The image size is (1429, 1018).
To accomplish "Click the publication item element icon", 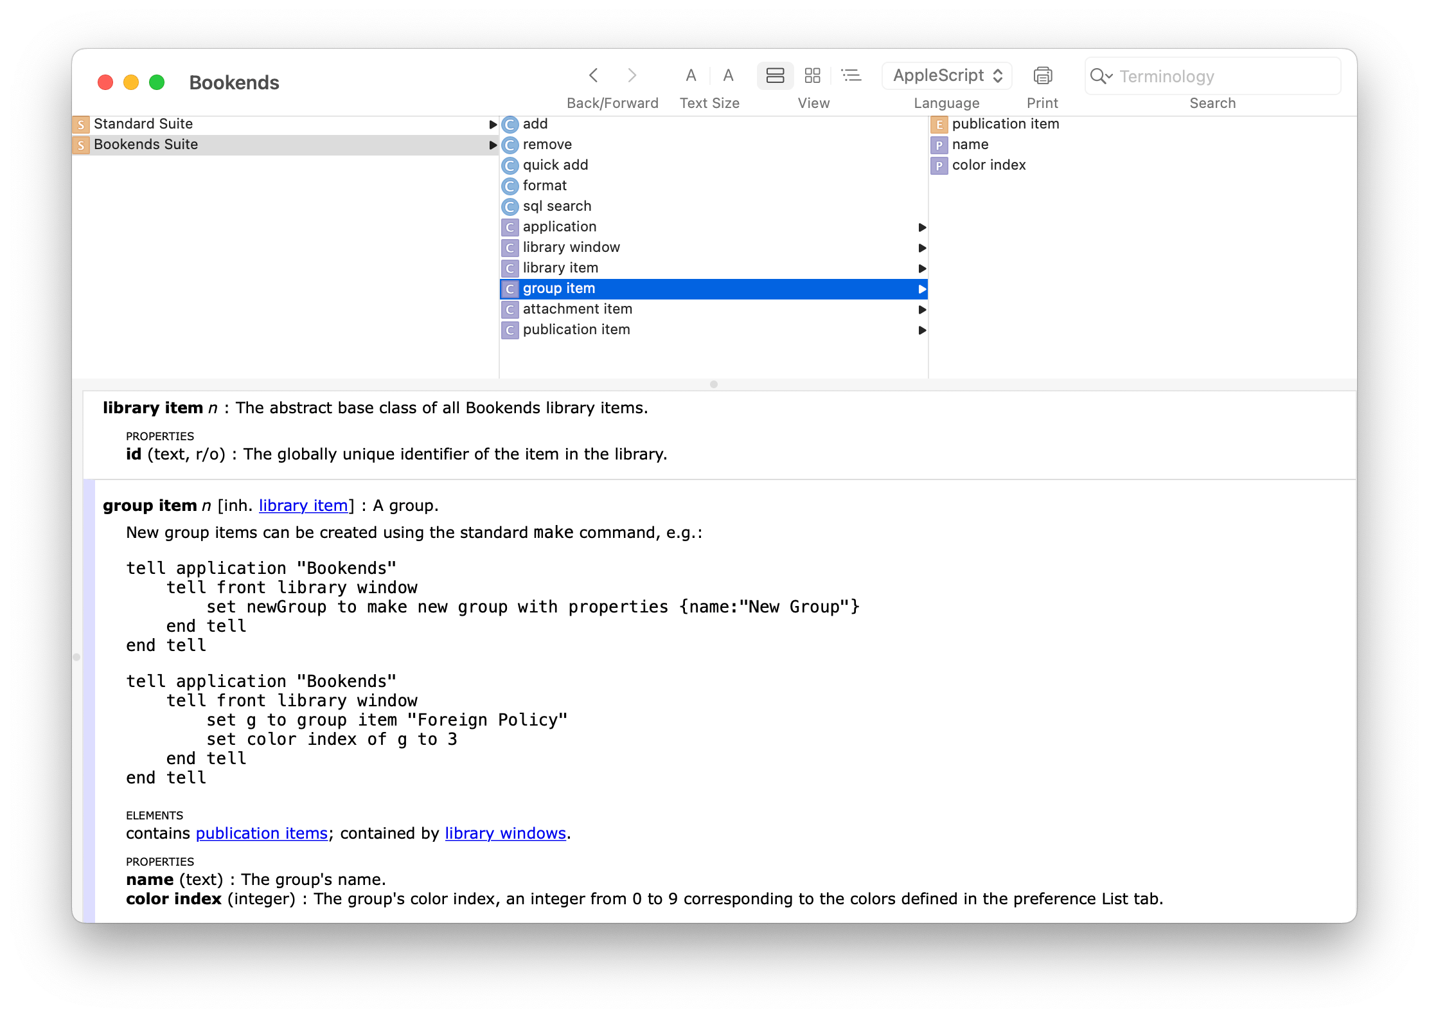I will (x=940, y=124).
